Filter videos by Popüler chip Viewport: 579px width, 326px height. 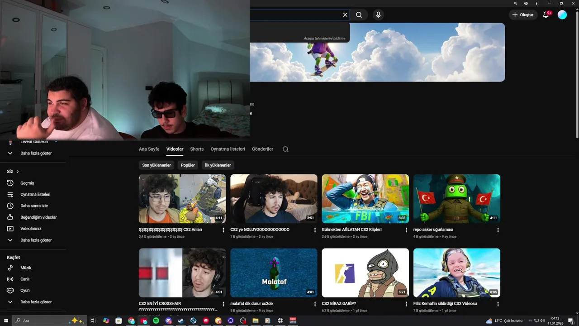188,165
